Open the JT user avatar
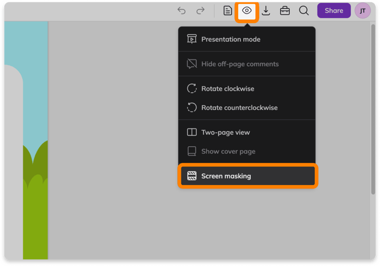Viewport: 380px width, 266px height. point(362,11)
